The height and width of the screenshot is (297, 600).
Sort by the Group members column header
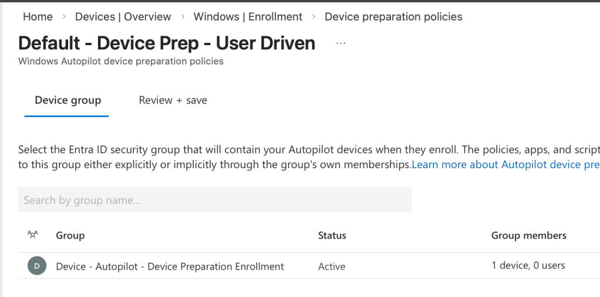[528, 235]
